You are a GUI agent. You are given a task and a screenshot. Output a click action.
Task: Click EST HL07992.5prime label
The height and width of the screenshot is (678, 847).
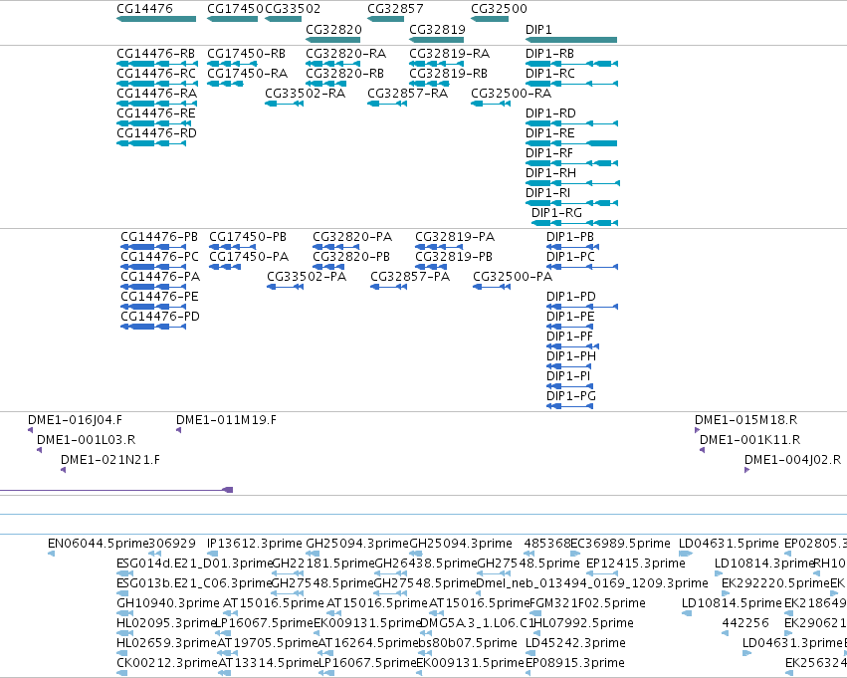583,623
